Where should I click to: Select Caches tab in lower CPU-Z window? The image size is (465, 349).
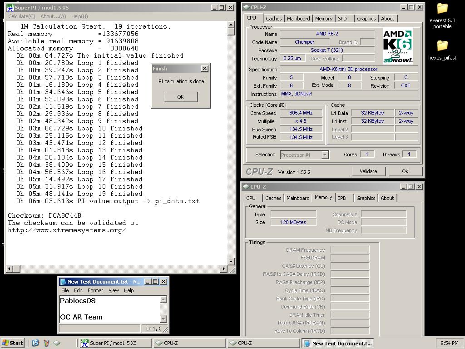[x=273, y=198]
